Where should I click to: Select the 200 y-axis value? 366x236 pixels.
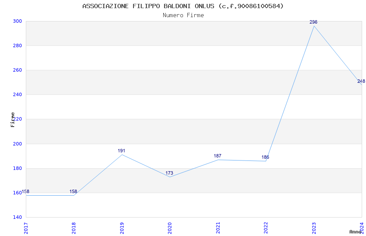coord(18,144)
